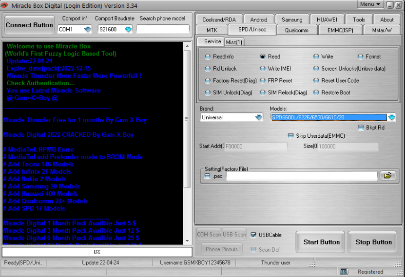Image resolution: width=405 pixels, height=277 pixels.
Task: Click the log scrollbar up arrow
Action: 187,46
